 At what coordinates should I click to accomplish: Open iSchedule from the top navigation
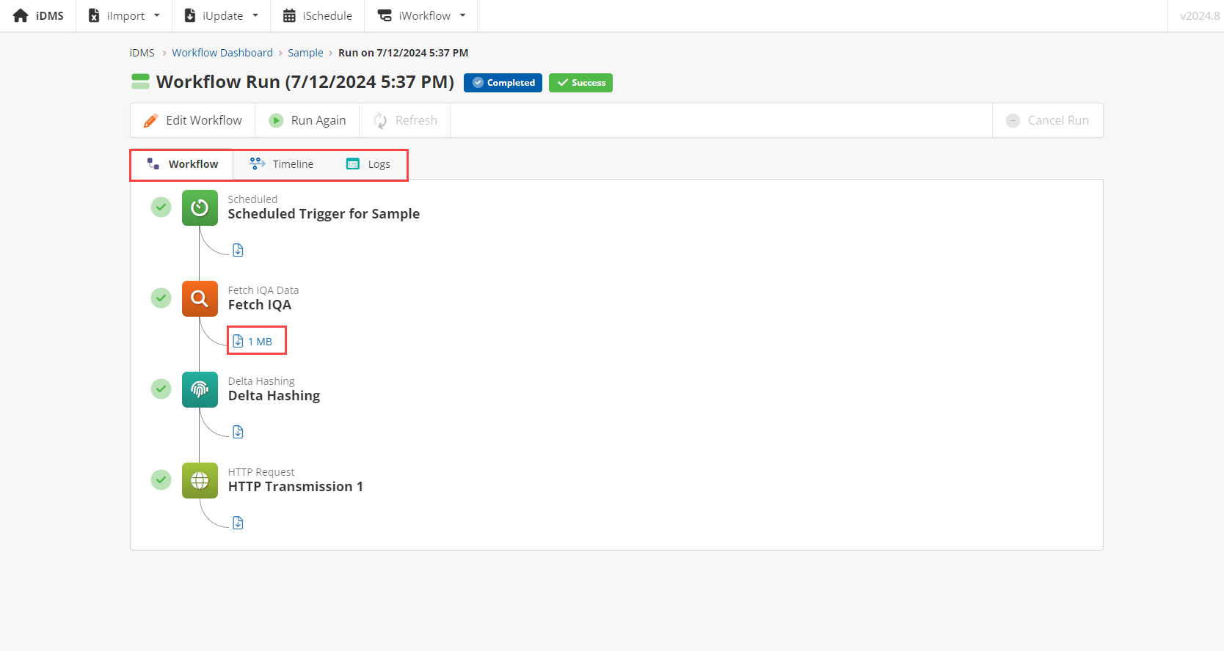317,15
